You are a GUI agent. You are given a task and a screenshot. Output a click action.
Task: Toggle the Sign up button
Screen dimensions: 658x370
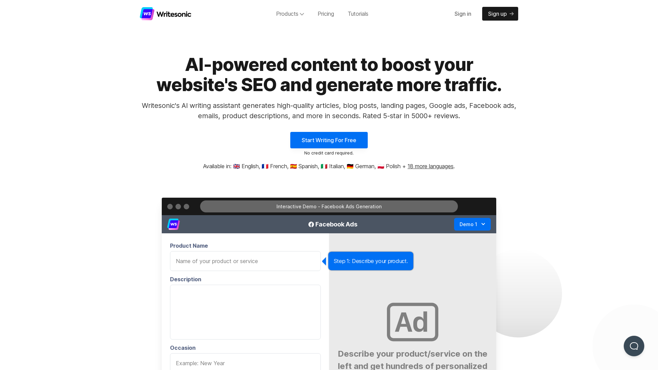click(x=500, y=14)
